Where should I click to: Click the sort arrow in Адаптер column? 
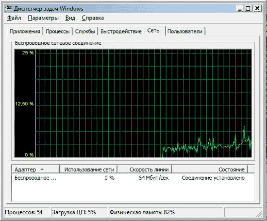click(x=42, y=169)
